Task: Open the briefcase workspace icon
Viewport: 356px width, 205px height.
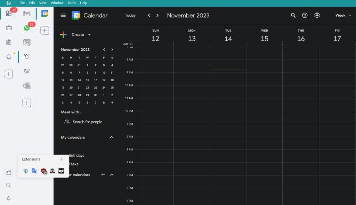Action: tap(9, 28)
